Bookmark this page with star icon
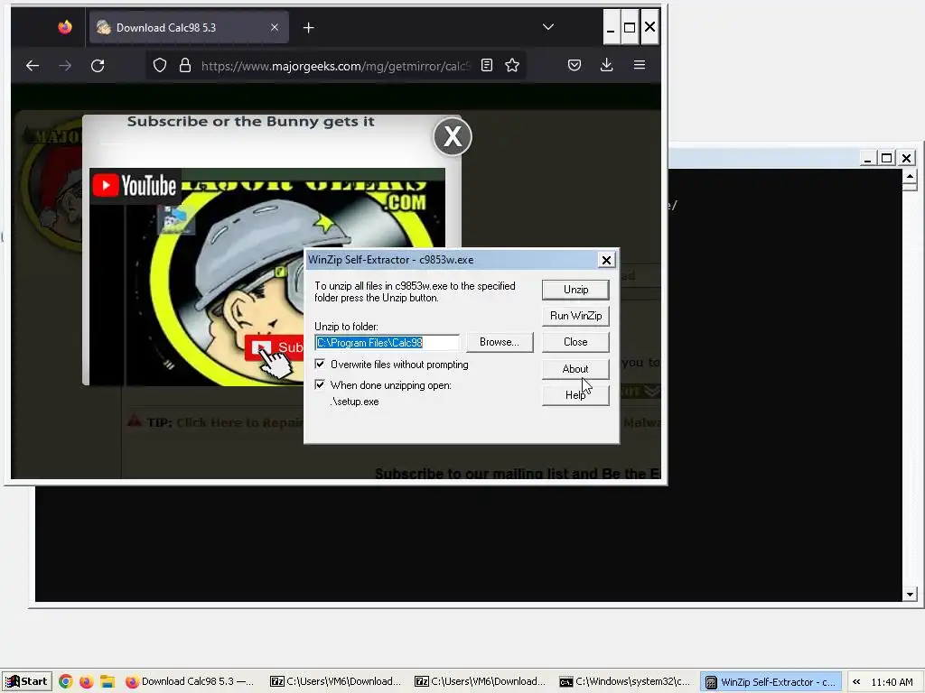The width and height of the screenshot is (925, 693). tap(512, 65)
